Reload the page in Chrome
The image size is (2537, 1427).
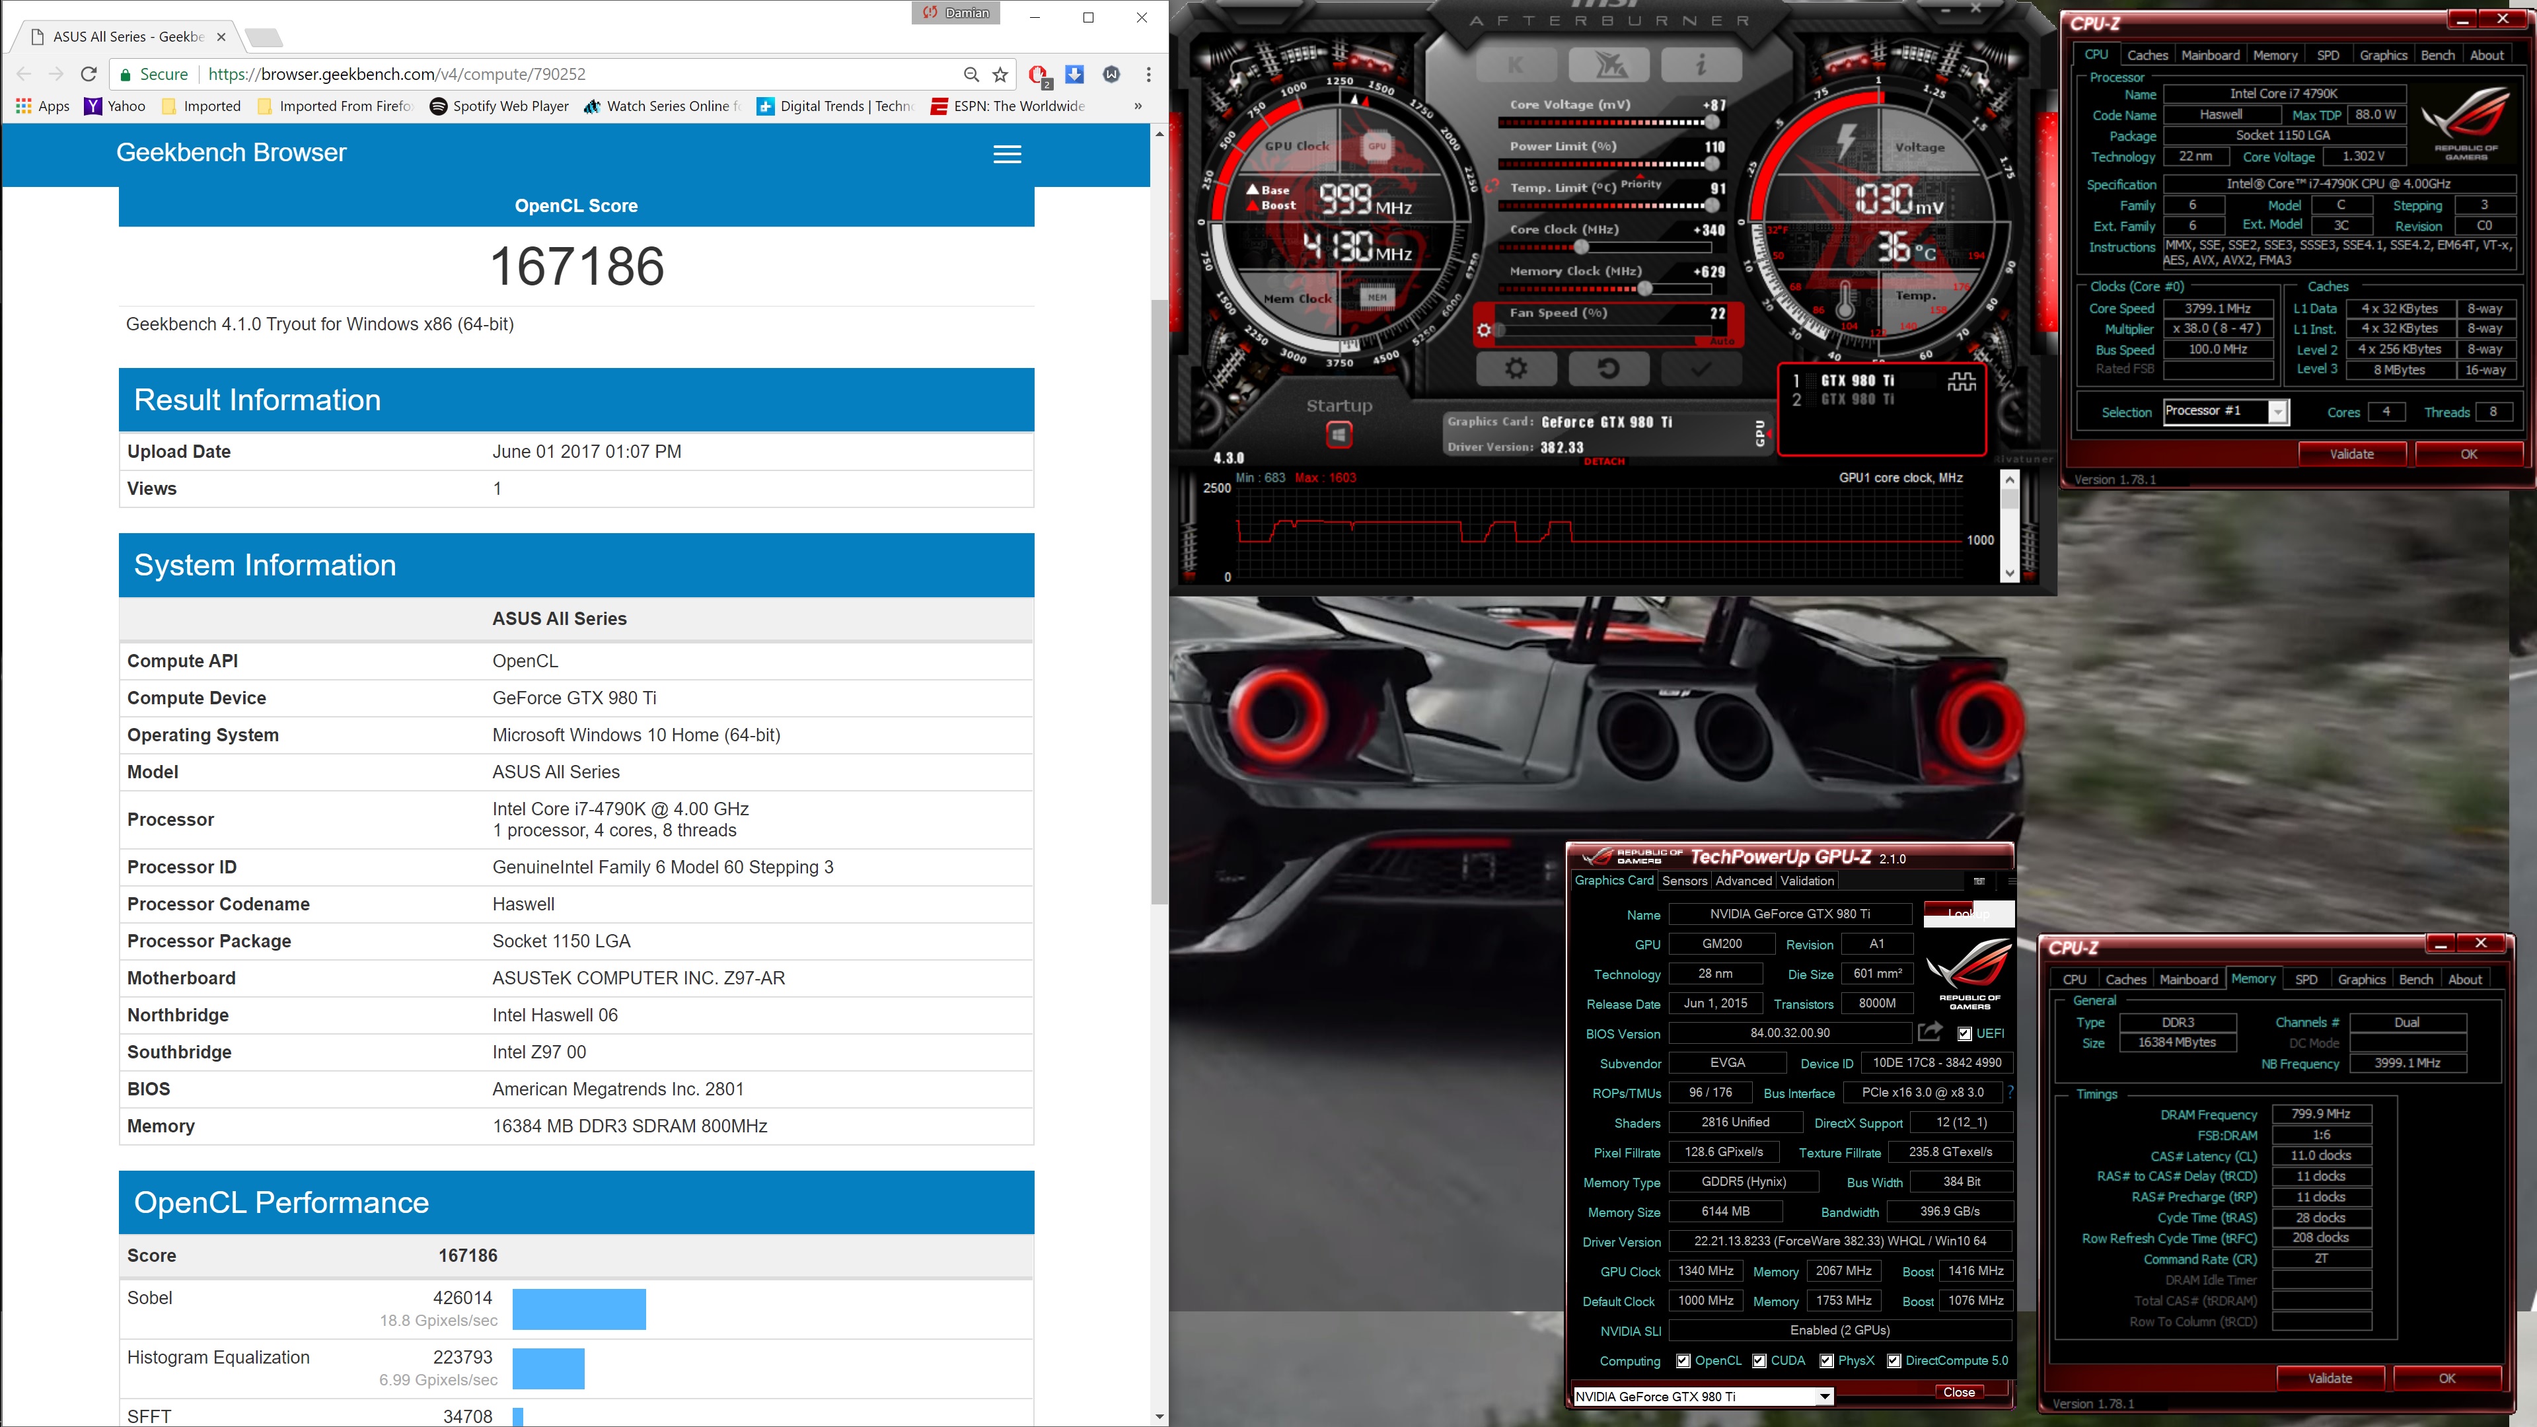point(89,74)
